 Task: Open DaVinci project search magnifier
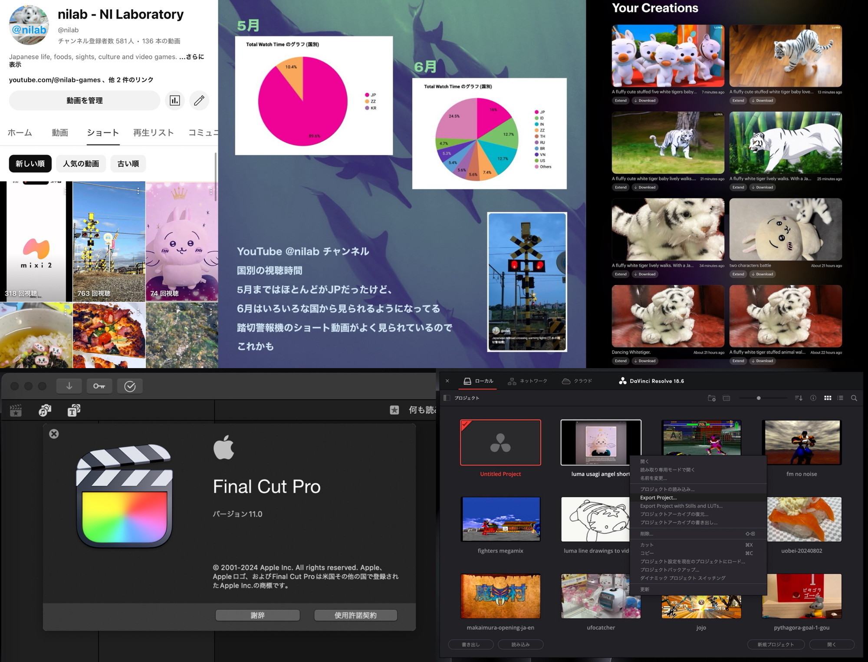(x=854, y=398)
